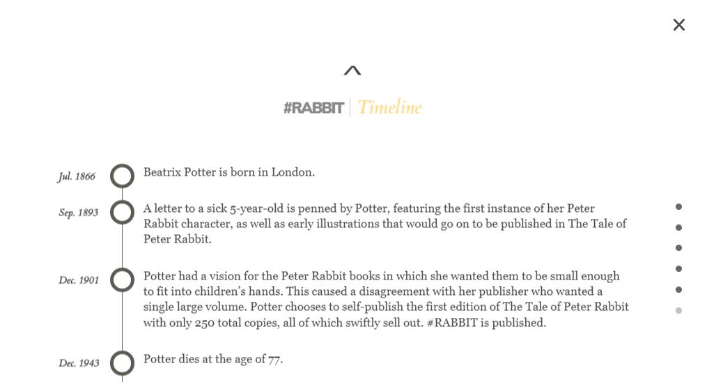This screenshot has width=707, height=382.
Task: Select the Jul. 1866 timeline circle
Action: (x=123, y=176)
